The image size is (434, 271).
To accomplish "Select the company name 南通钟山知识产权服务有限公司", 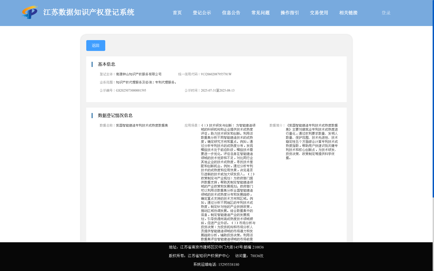I will click(x=139, y=74).
